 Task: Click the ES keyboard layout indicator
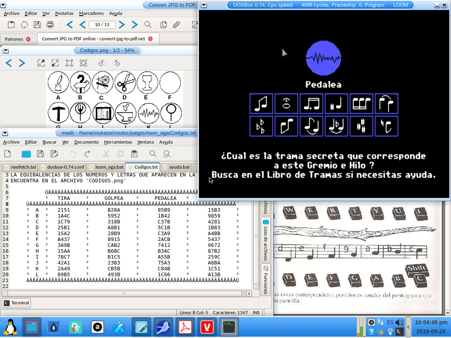click(390, 322)
